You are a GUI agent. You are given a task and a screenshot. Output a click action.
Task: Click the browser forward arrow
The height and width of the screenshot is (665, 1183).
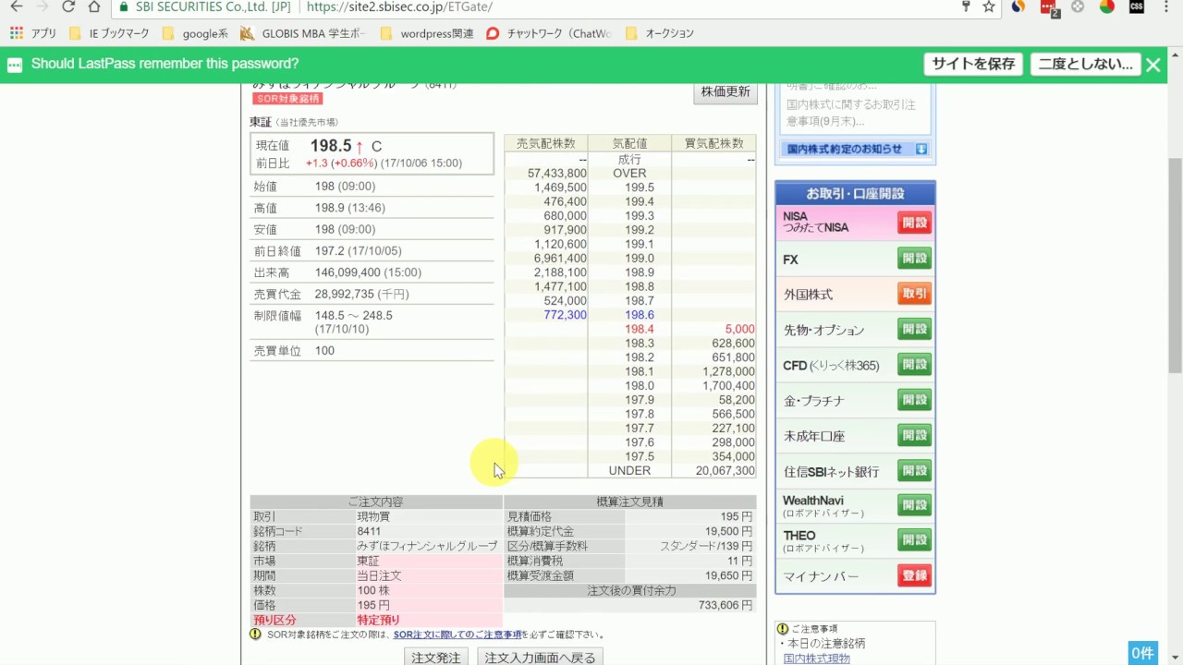pyautogui.click(x=42, y=6)
